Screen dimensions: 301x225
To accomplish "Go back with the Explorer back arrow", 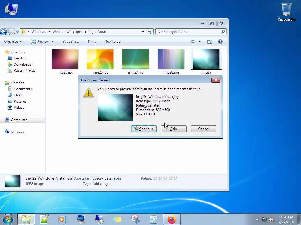I will (3, 32).
